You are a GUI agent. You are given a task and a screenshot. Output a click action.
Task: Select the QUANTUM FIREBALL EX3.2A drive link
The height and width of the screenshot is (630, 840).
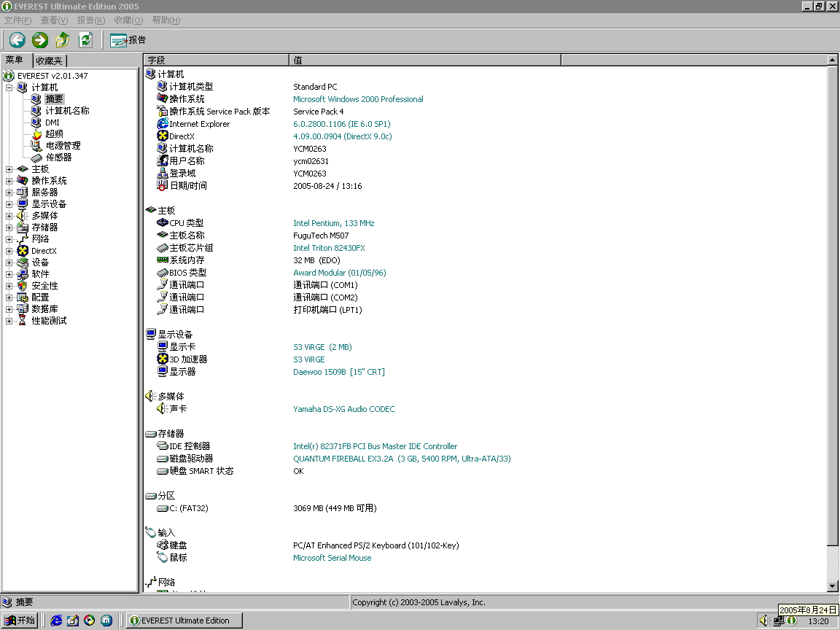tap(402, 459)
